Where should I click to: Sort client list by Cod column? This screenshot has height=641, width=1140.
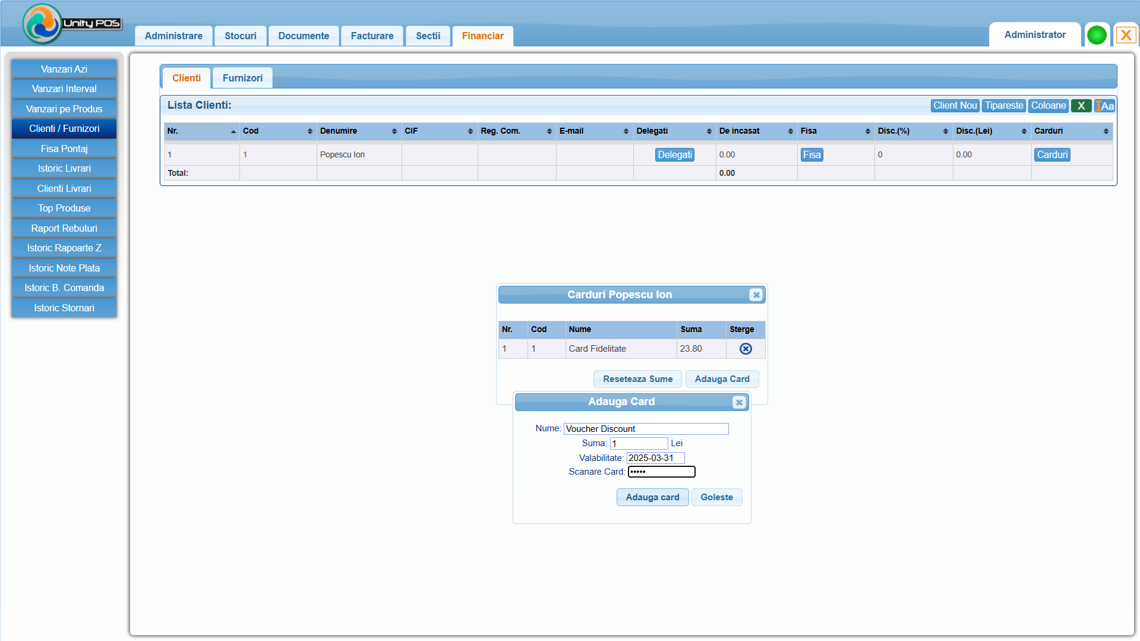click(277, 131)
